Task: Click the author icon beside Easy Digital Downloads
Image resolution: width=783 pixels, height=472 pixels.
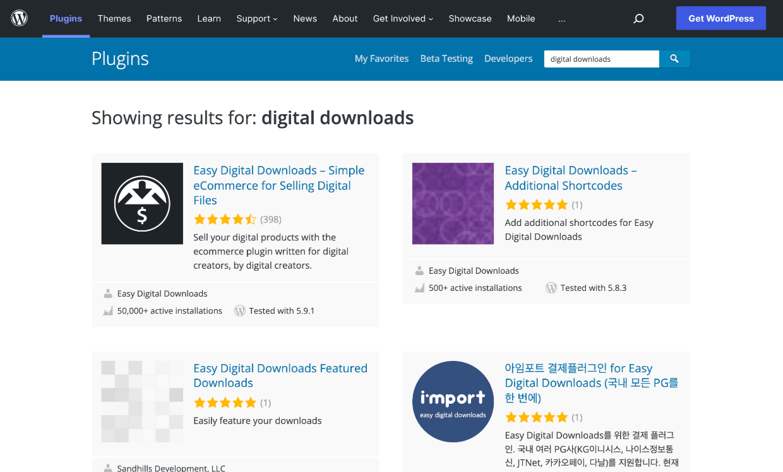Action: [x=107, y=293]
